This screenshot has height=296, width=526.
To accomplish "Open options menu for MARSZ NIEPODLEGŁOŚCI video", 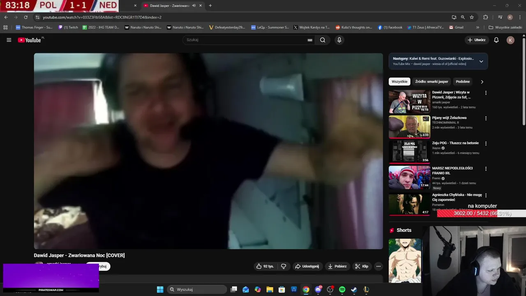I will click(486, 169).
